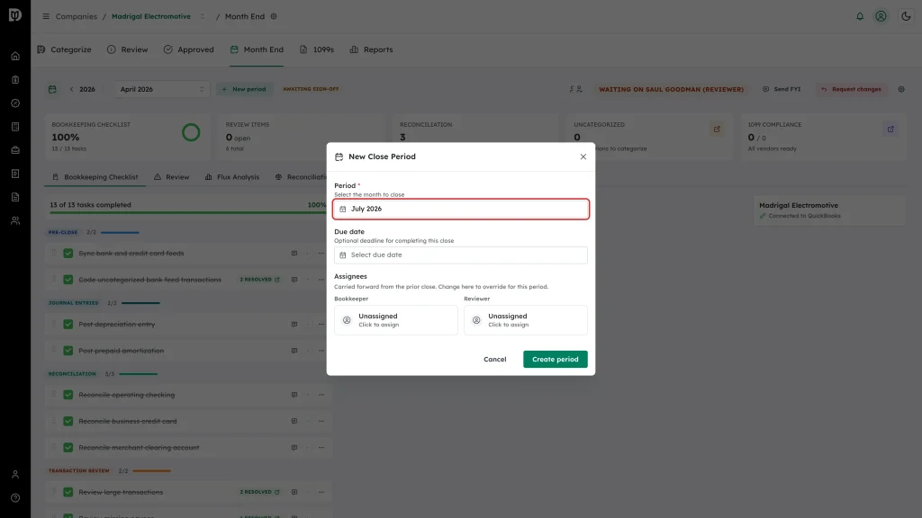922x518 pixels.
Task: Open the Review sub-tab with warning icon
Action: pos(172,177)
